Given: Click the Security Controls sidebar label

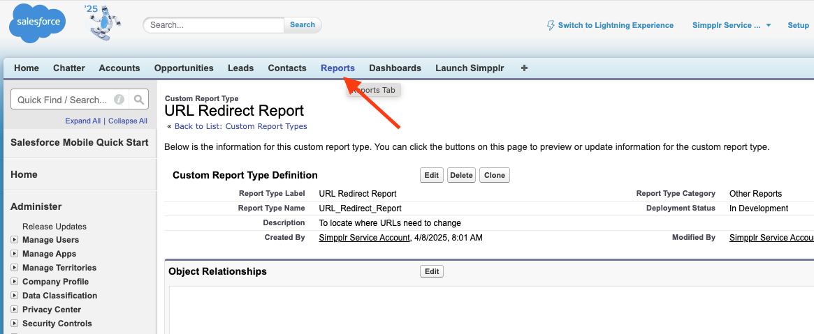Looking at the screenshot, I should [57, 324].
